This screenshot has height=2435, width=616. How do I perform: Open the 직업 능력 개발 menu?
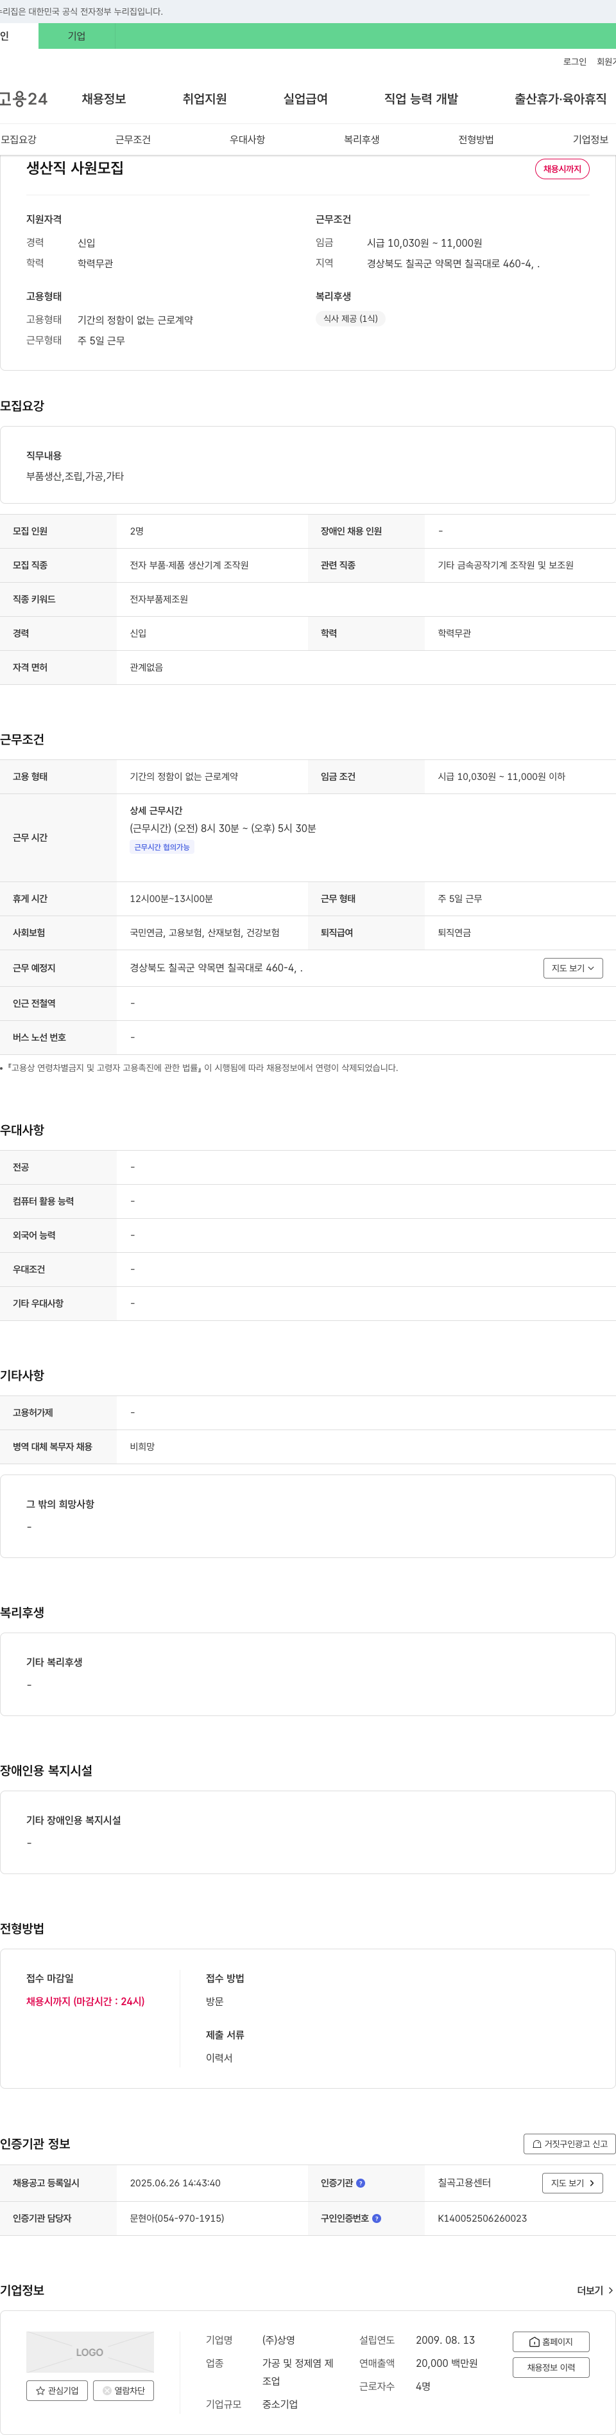coord(422,99)
